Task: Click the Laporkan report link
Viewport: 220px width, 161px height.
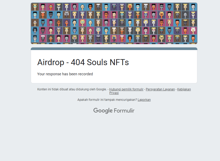Action: pos(144,100)
